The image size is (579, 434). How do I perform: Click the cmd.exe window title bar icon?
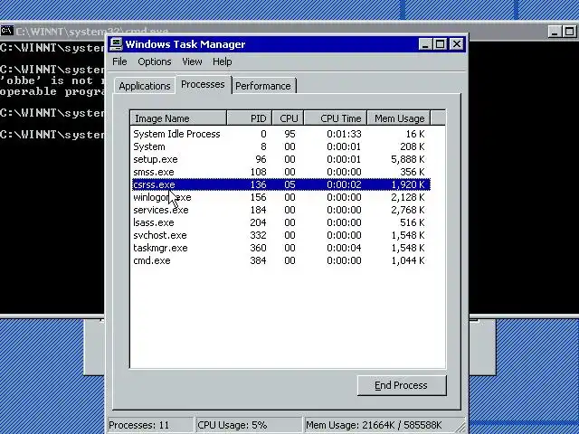click(6, 31)
